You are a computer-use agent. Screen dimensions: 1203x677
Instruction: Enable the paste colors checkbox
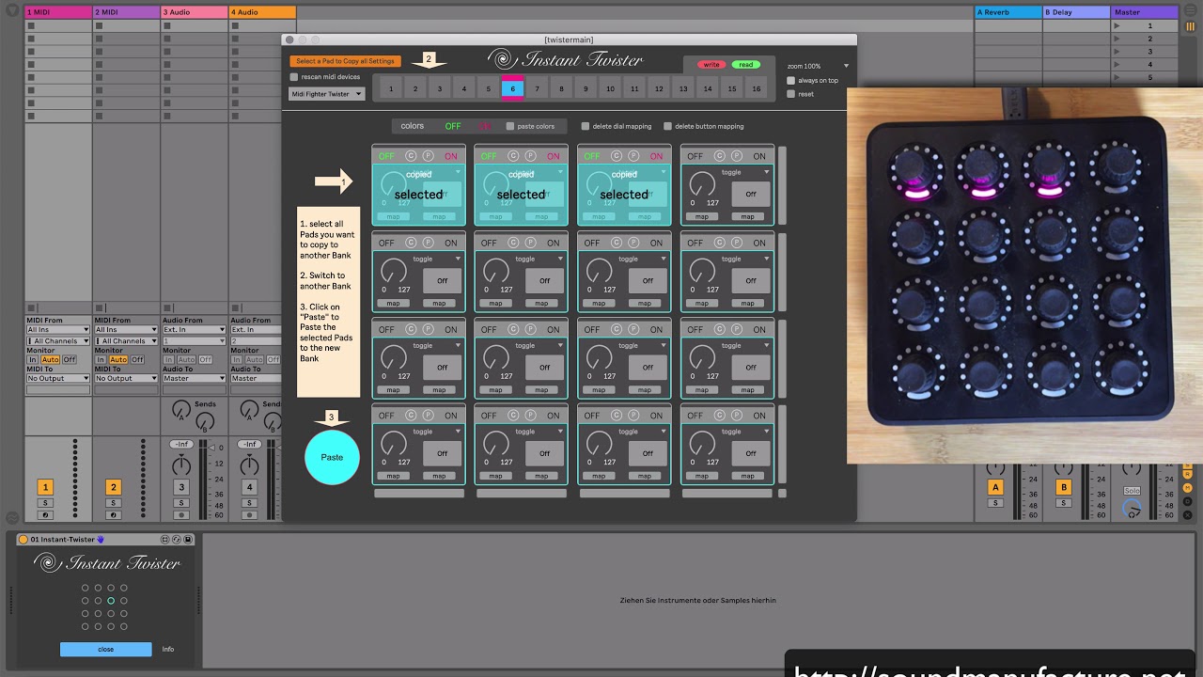tap(510, 126)
